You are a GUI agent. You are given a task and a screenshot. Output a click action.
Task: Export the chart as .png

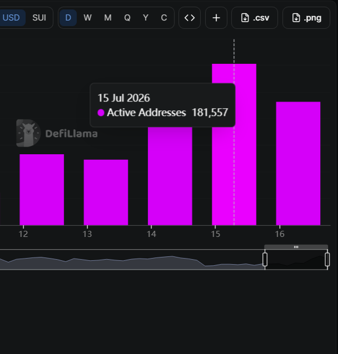(x=306, y=18)
